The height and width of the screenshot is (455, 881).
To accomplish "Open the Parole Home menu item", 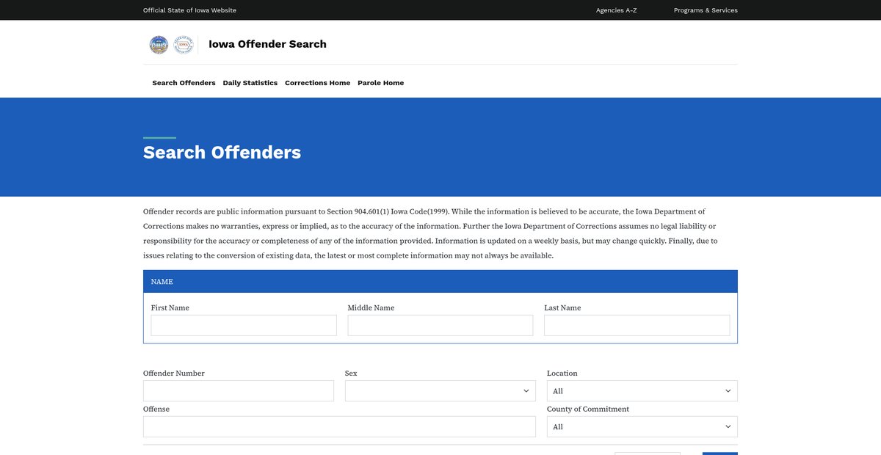I will tap(380, 83).
